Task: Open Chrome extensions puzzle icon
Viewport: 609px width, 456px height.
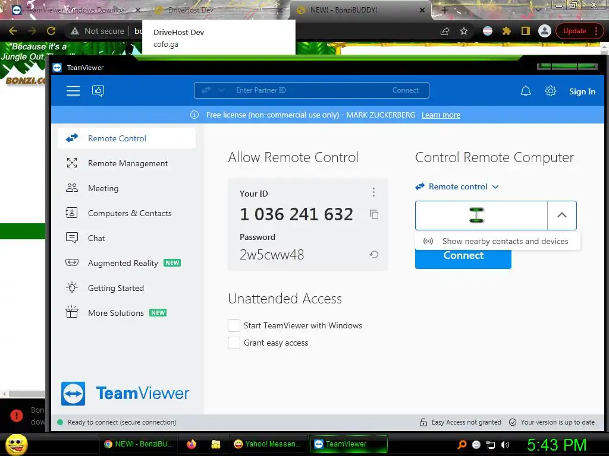Action: pyautogui.click(x=507, y=31)
